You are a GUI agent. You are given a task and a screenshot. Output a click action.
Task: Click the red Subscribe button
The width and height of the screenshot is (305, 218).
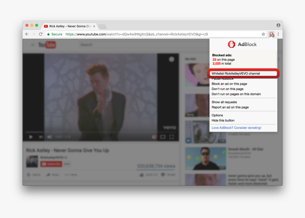[x=51, y=164]
